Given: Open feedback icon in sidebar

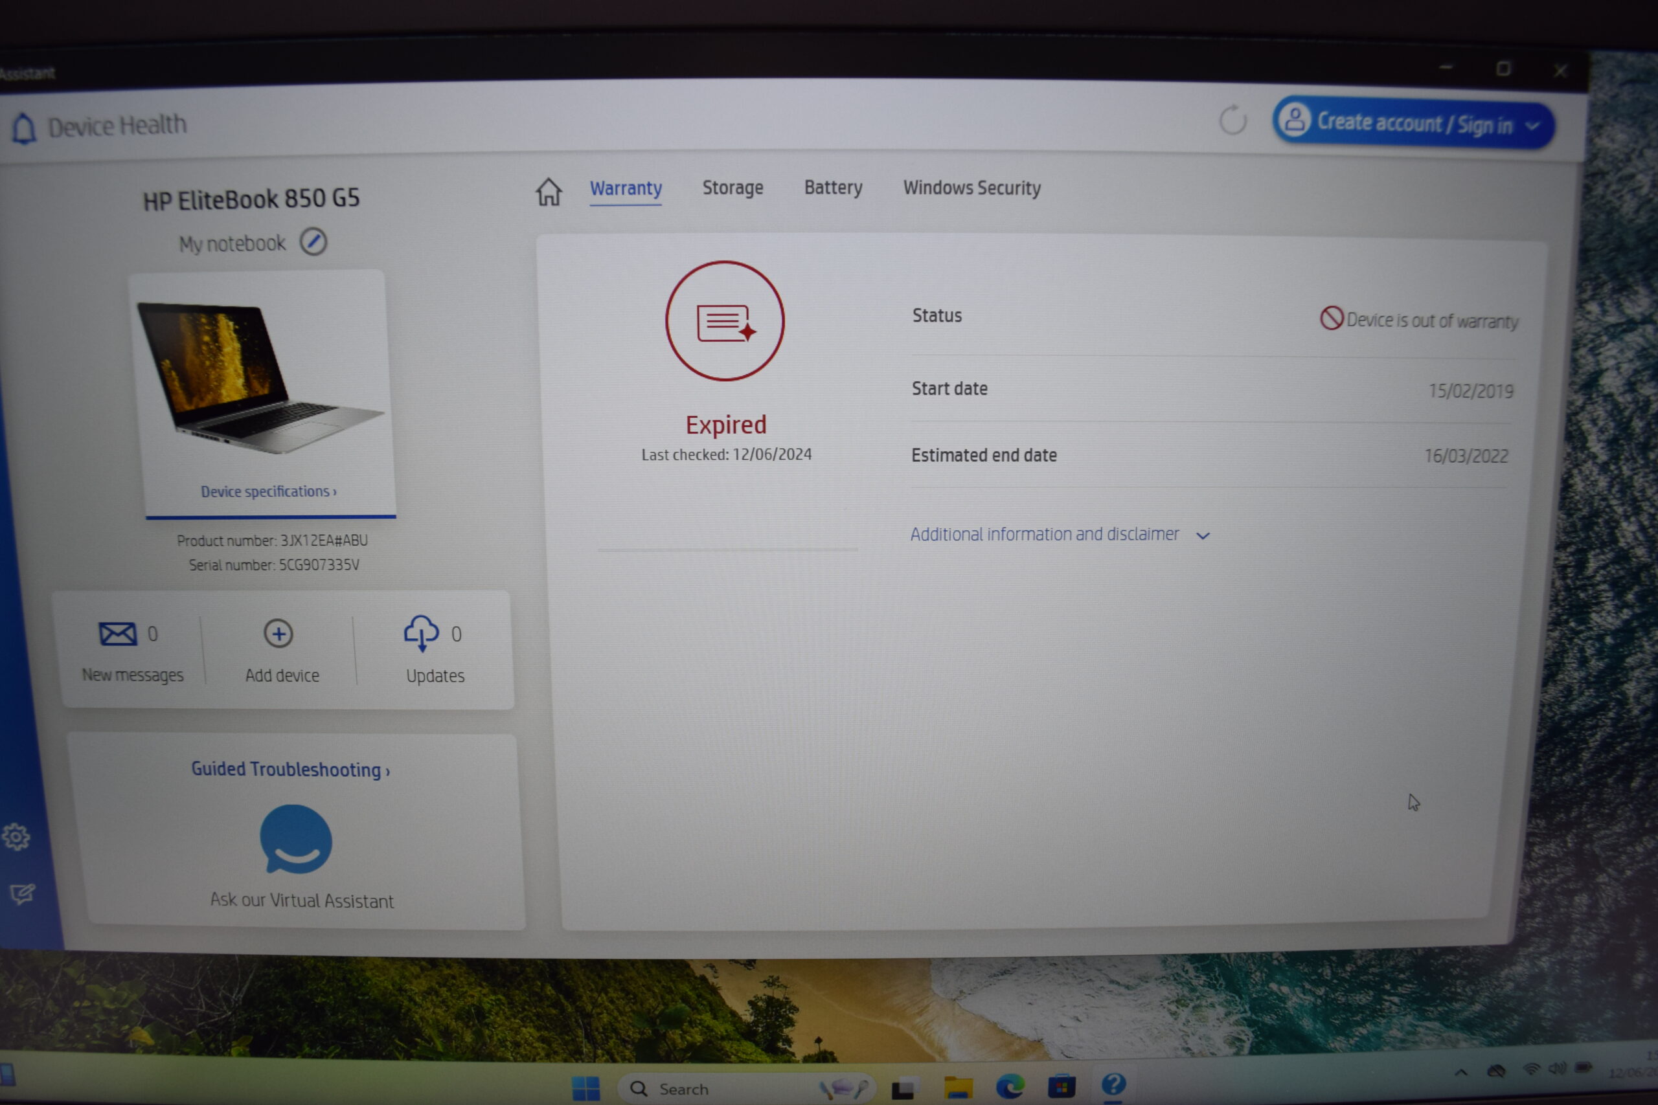Looking at the screenshot, I should point(23,894).
